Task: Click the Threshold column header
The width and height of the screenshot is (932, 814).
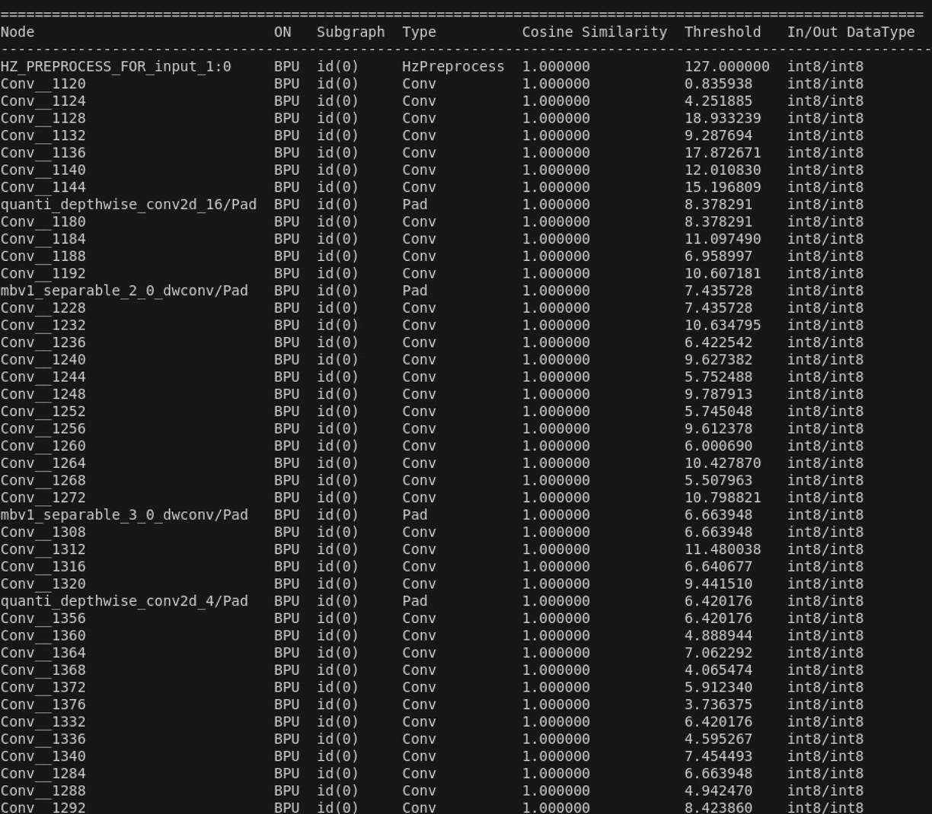Action: click(722, 32)
